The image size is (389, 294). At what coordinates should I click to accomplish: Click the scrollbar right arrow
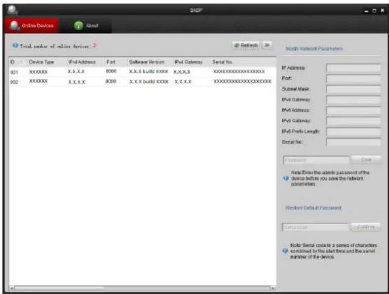coord(272,288)
